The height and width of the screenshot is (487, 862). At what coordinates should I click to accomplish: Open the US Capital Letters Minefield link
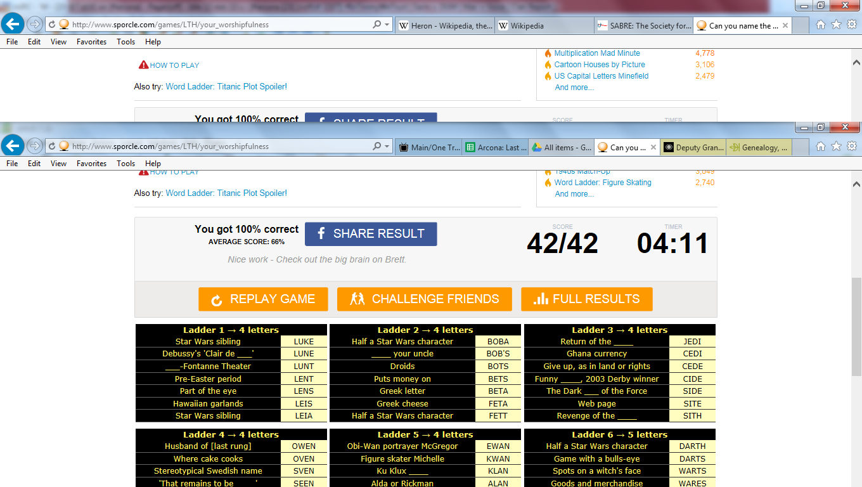click(x=601, y=76)
